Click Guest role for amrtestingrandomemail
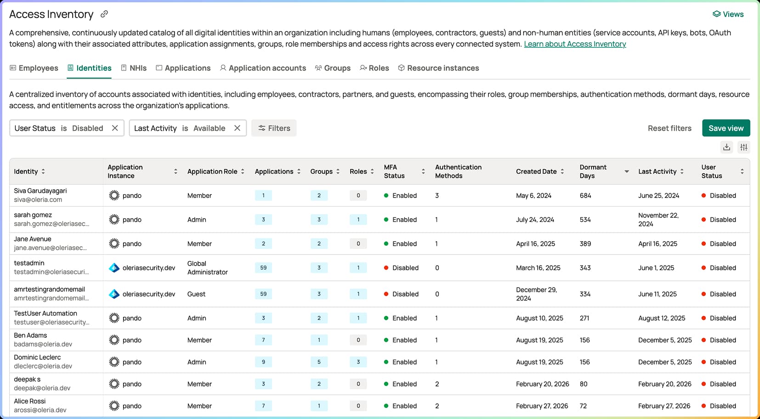Viewport: 760px width, 419px height. pos(196,294)
